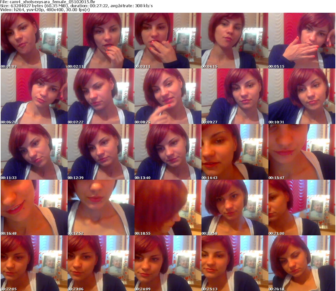Image resolution: width=336 pixels, height=291 pixels.
Task: Open the frame at 00:06:20
Action: (x=34, y=96)
